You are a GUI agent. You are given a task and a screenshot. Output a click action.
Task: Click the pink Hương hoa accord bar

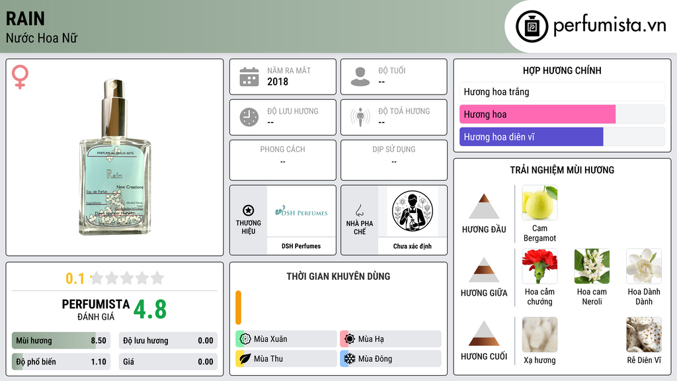537,114
